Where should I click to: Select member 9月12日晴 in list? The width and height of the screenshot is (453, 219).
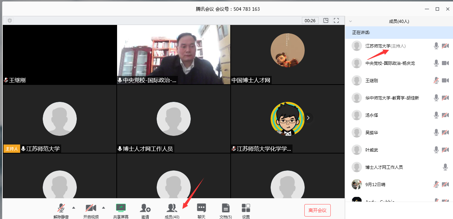point(399,184)
